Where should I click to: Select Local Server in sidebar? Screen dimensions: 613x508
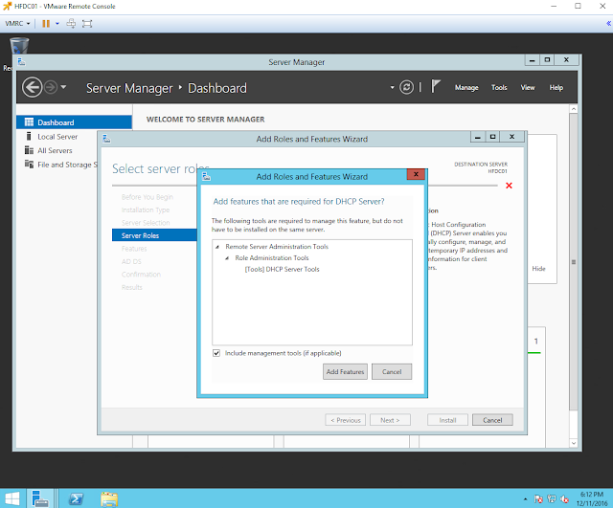coord(57,137)
